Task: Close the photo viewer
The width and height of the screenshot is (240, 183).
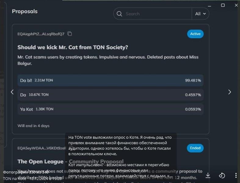Action: pos(236,5)
